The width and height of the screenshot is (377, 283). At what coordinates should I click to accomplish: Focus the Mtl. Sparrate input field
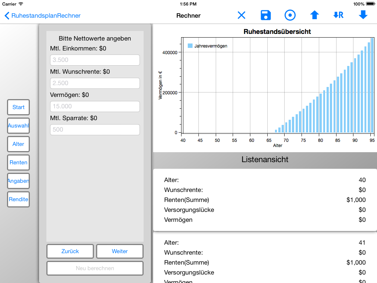pos(95,129)
